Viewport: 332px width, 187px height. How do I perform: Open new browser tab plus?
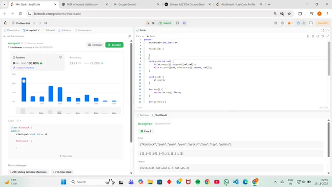269,4
